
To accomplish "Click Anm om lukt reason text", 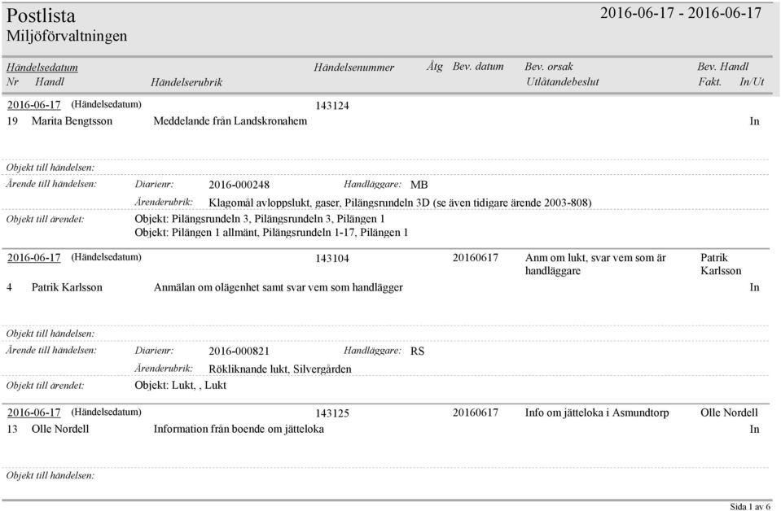I will pyautogui.click(x=595, y=264).
